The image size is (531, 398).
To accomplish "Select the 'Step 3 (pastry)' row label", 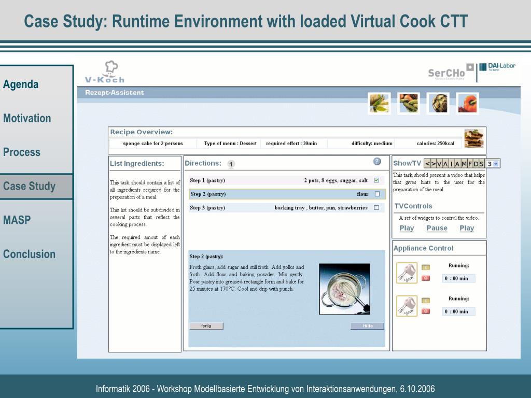I will tap(207, 207).
